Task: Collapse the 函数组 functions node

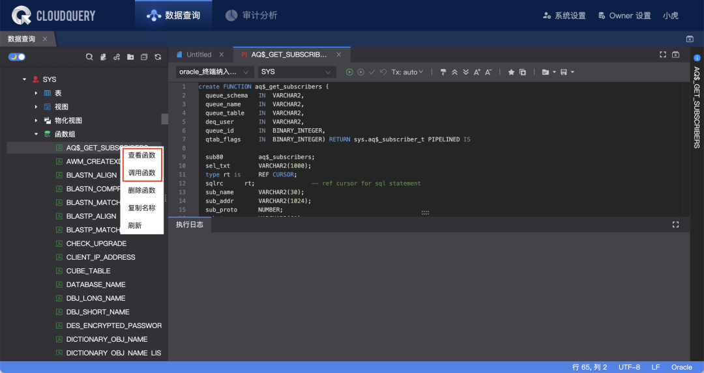Action: click(36, 134)
